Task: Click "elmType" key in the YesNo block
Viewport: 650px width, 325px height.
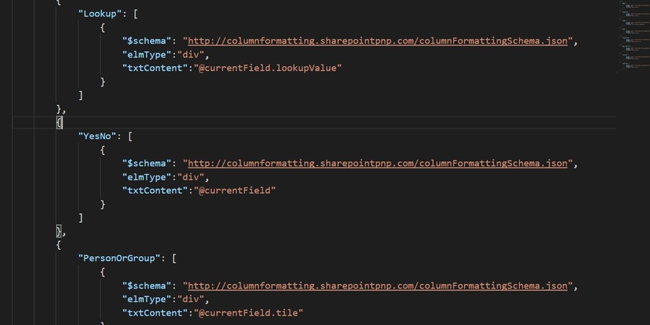Action: [x=146, y=177]
